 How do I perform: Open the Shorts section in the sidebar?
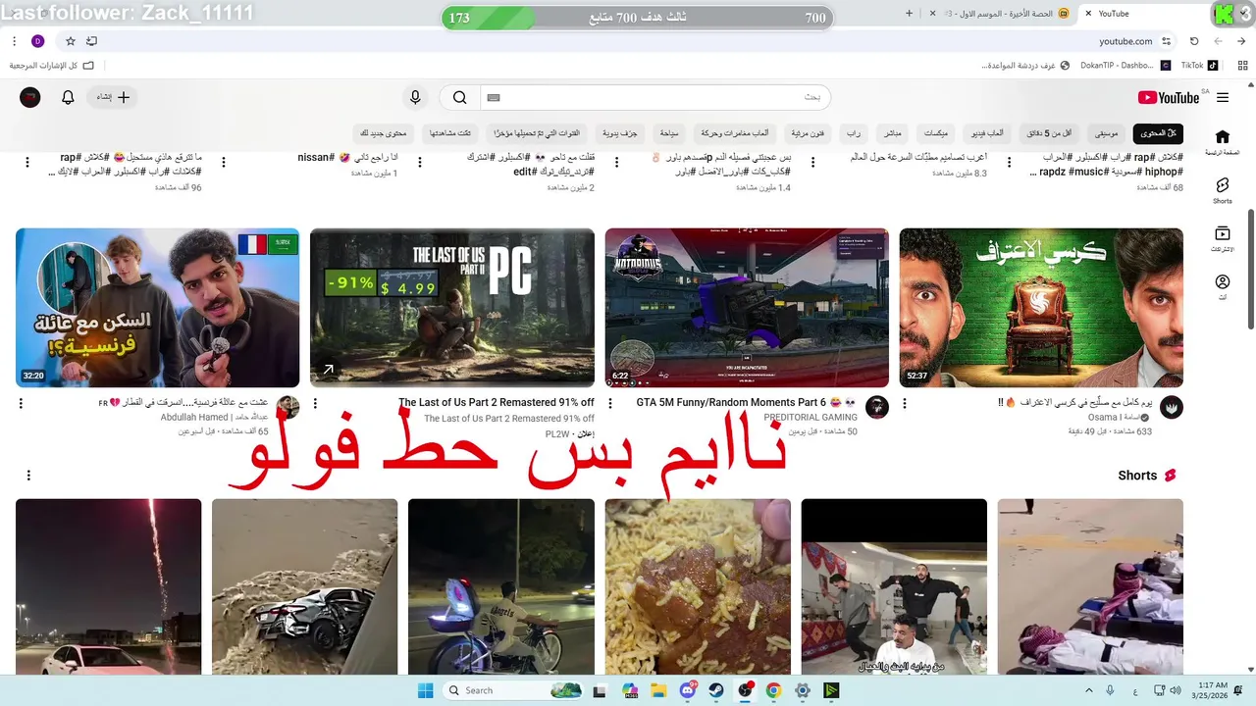coord(1222,190)
